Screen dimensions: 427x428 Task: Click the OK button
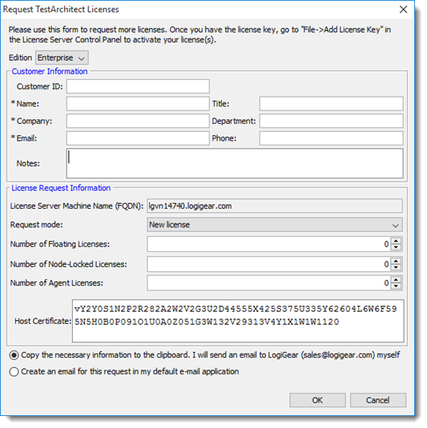tap(318, 401)
